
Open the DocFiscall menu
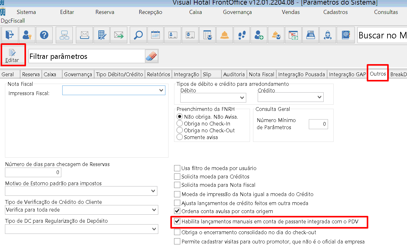(x=13, y=21)
